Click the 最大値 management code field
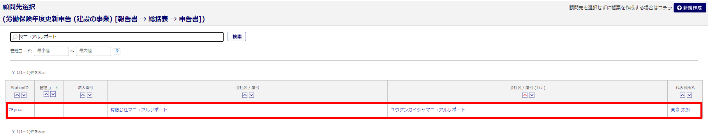This screenshot has width=709, height=140. (93, 51)
